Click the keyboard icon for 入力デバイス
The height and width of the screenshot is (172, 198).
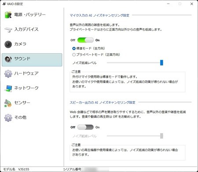click(8, 29)
